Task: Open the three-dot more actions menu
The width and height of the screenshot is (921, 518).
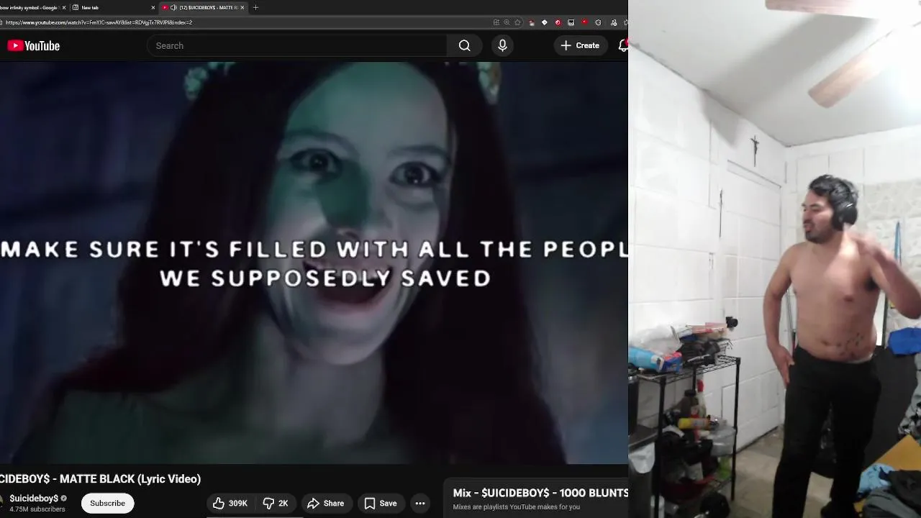Action: pyautogui.click(x=420, y=504)
